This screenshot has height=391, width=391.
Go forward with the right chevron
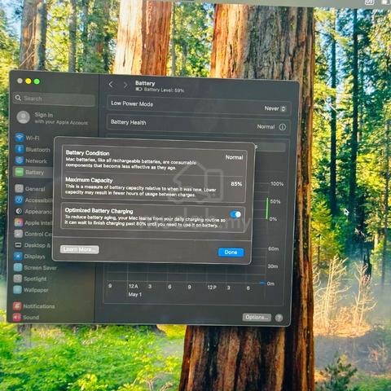coord(125,86)
